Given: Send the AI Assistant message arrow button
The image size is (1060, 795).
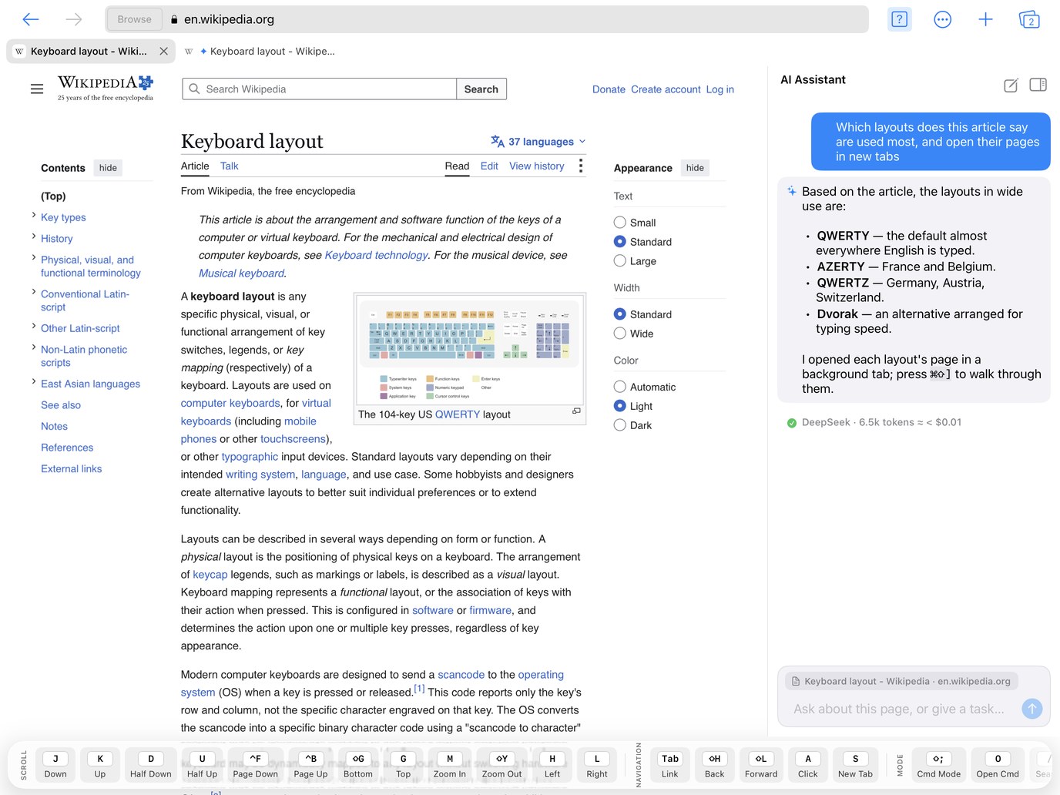Looking at the screenshot, I should pyautogui.click(x=1031, y=709).
